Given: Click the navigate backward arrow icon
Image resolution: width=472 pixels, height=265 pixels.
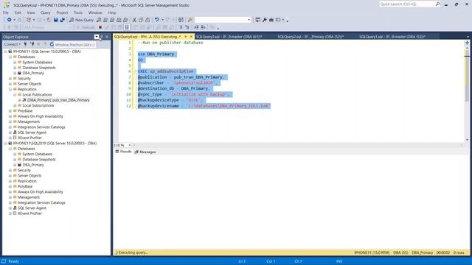Looking at the screenshot, I should (10, 20).
